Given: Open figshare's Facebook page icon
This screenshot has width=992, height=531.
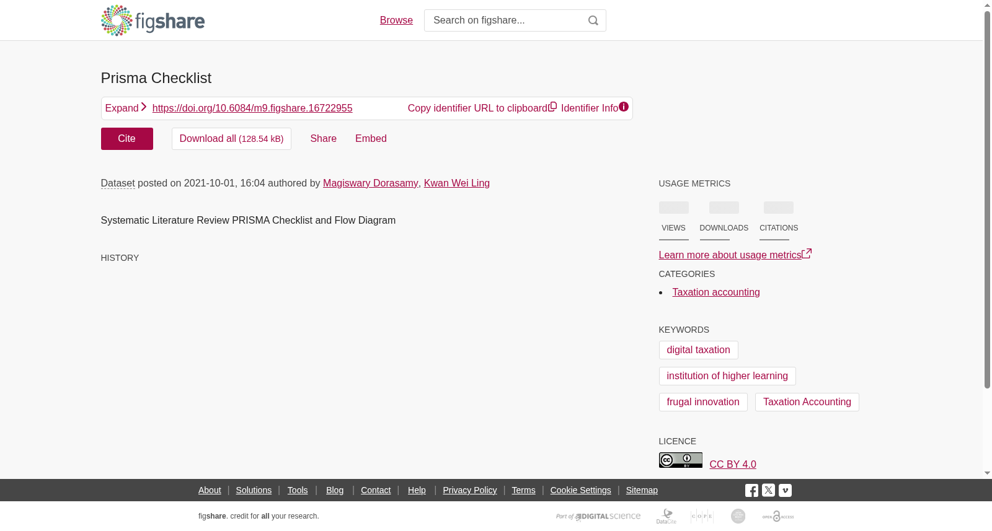Looking at the screenshot, I should [x=751, y=490].
